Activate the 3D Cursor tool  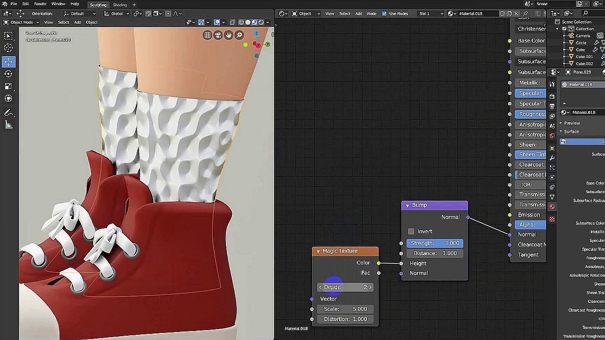(x=9, y=48)
